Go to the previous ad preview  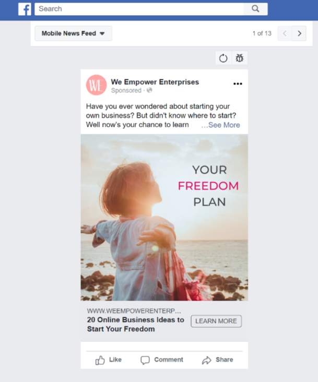coord(285,33)
